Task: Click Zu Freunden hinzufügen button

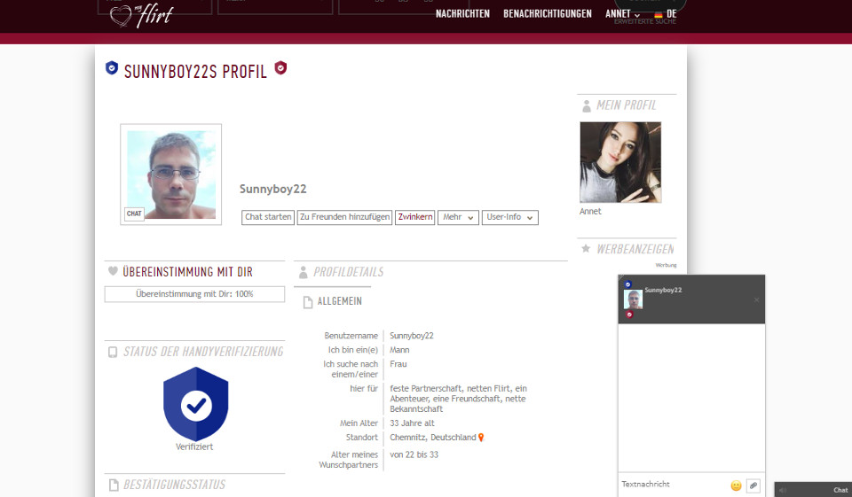Action: (344, 217)
